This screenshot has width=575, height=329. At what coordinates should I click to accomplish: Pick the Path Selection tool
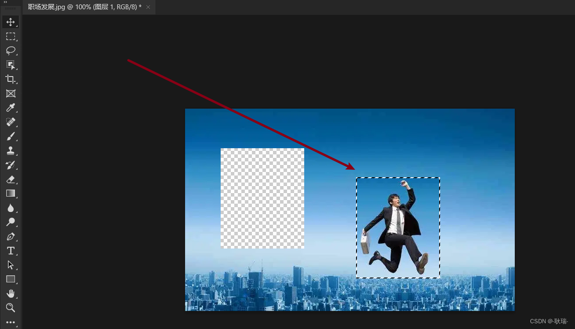click(11, 265)
